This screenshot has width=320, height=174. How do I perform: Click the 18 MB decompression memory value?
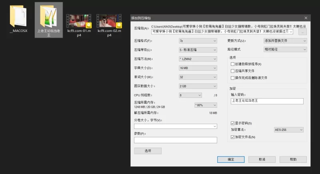[x=213, y=113]
